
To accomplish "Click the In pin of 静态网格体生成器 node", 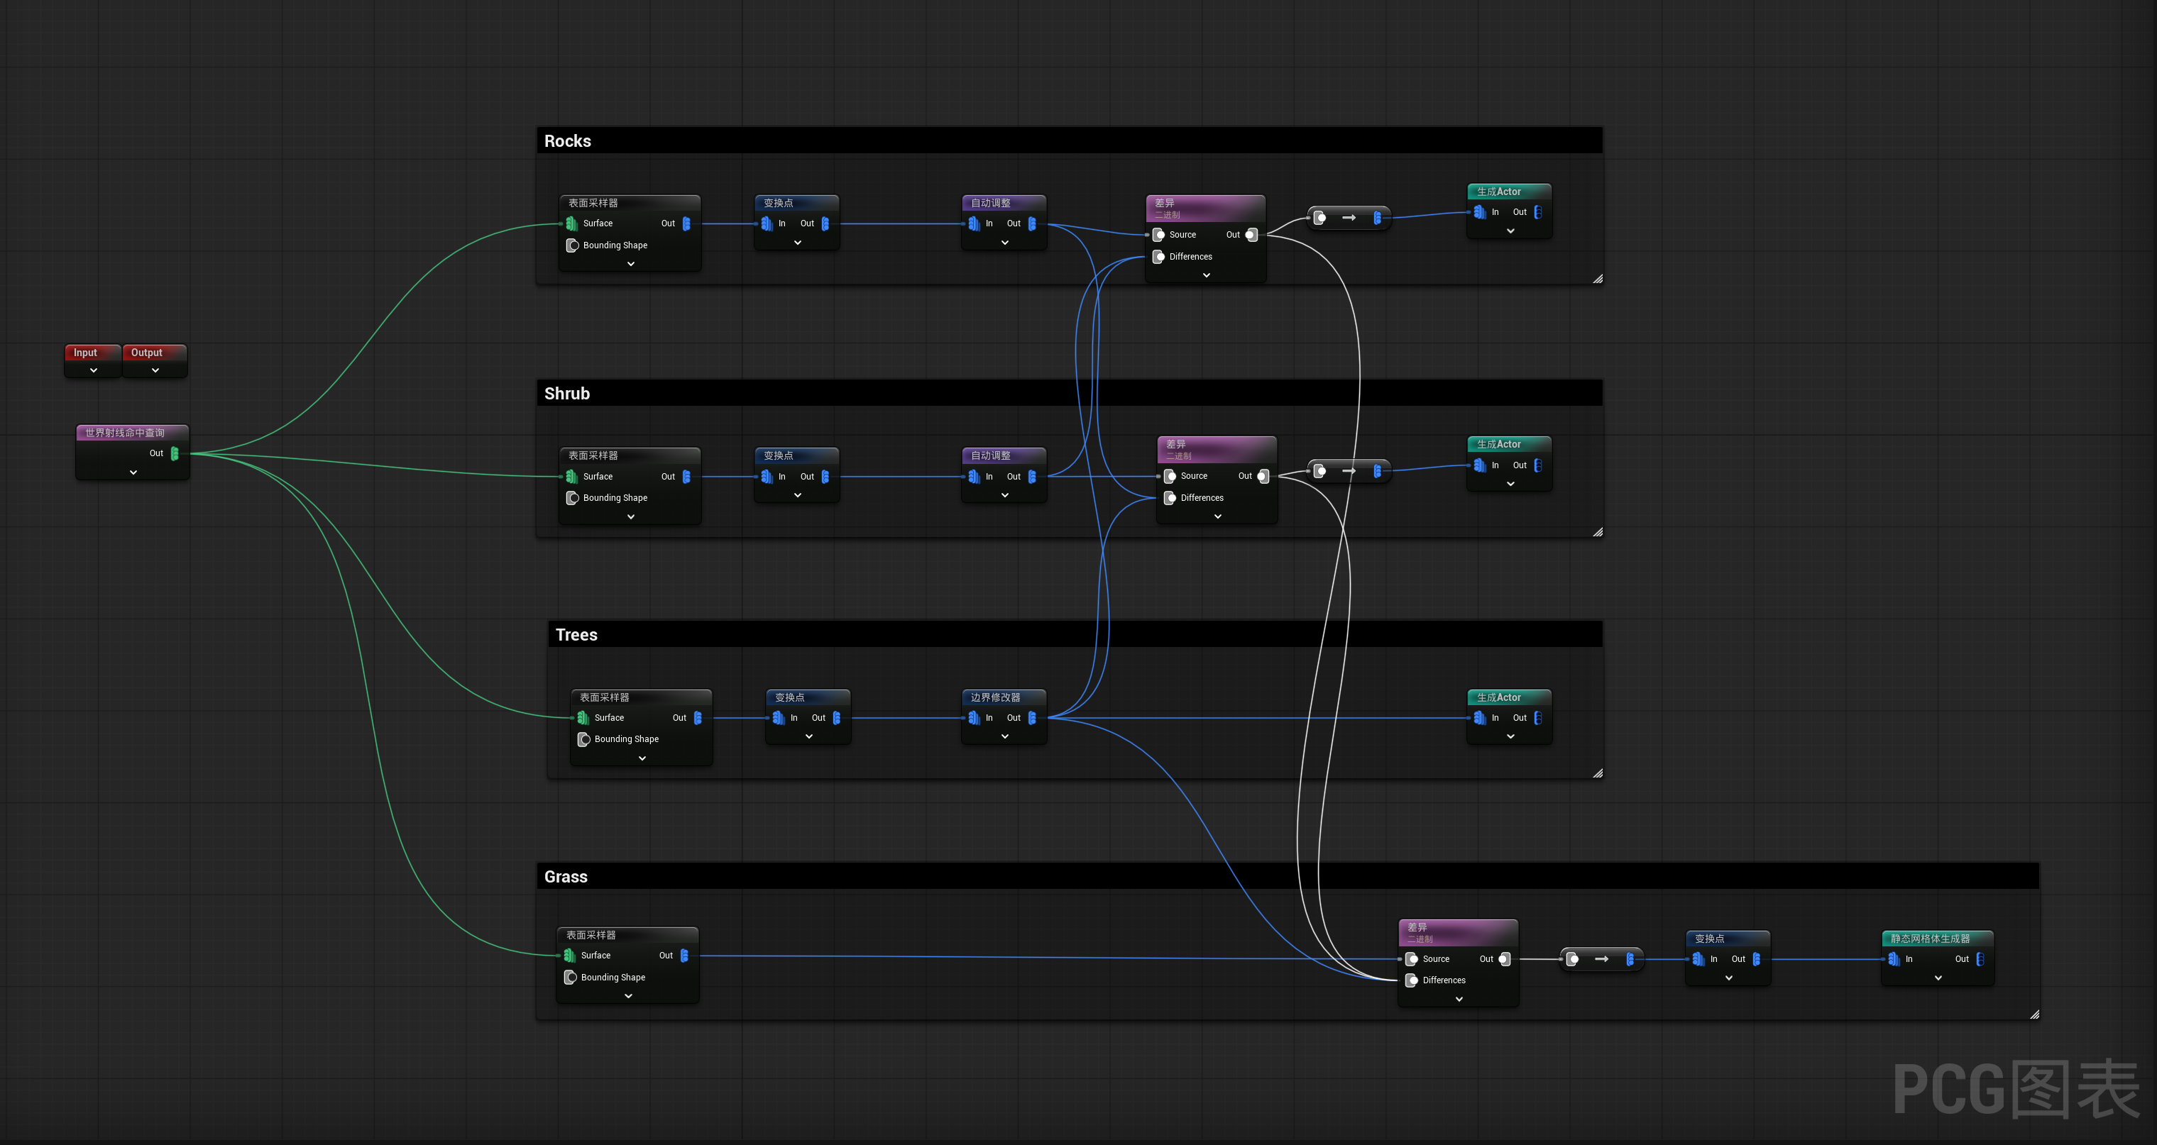I will (x=1894, y=959).
